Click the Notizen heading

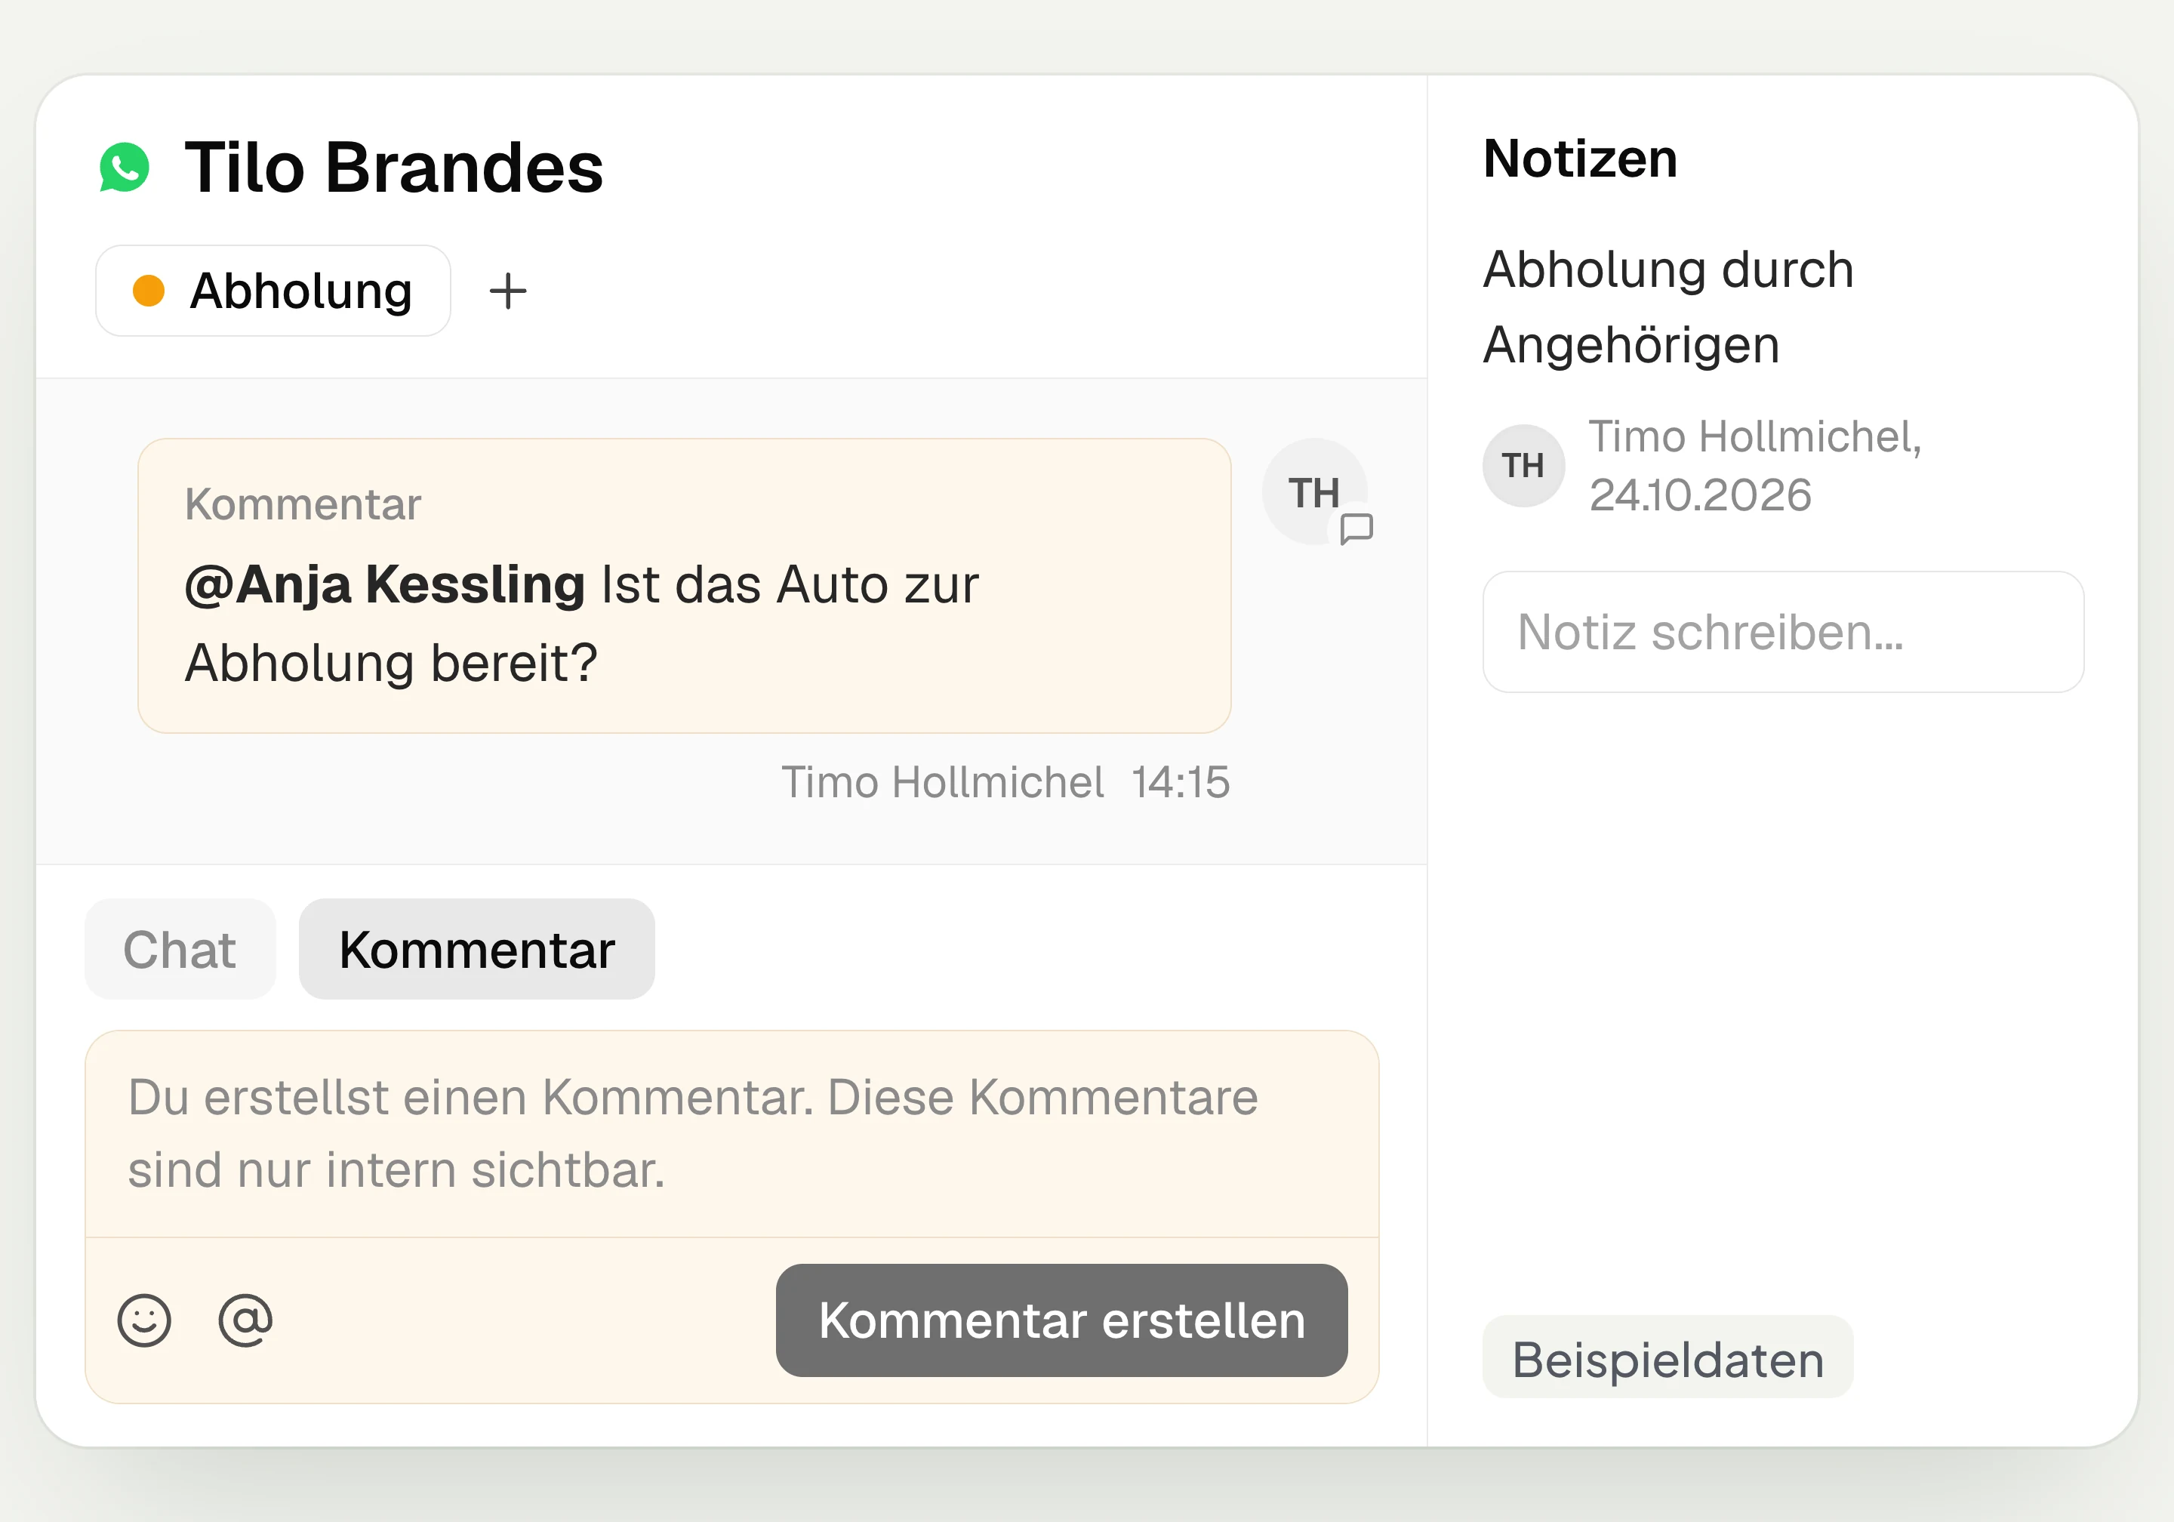(x=1581, y=159)
